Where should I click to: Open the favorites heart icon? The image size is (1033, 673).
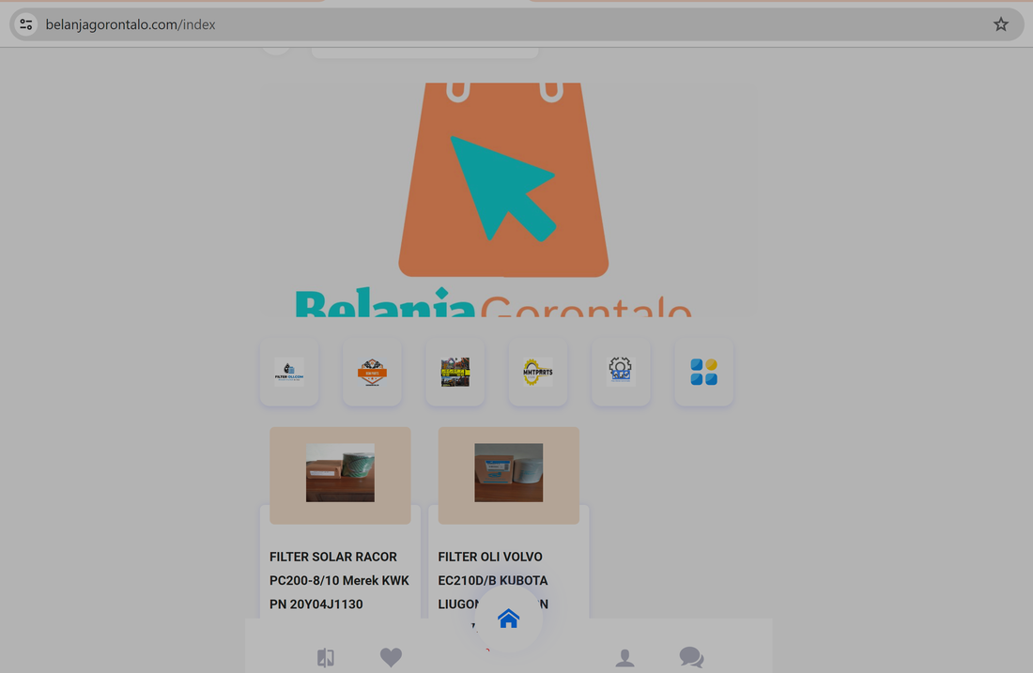pos(391,658)
